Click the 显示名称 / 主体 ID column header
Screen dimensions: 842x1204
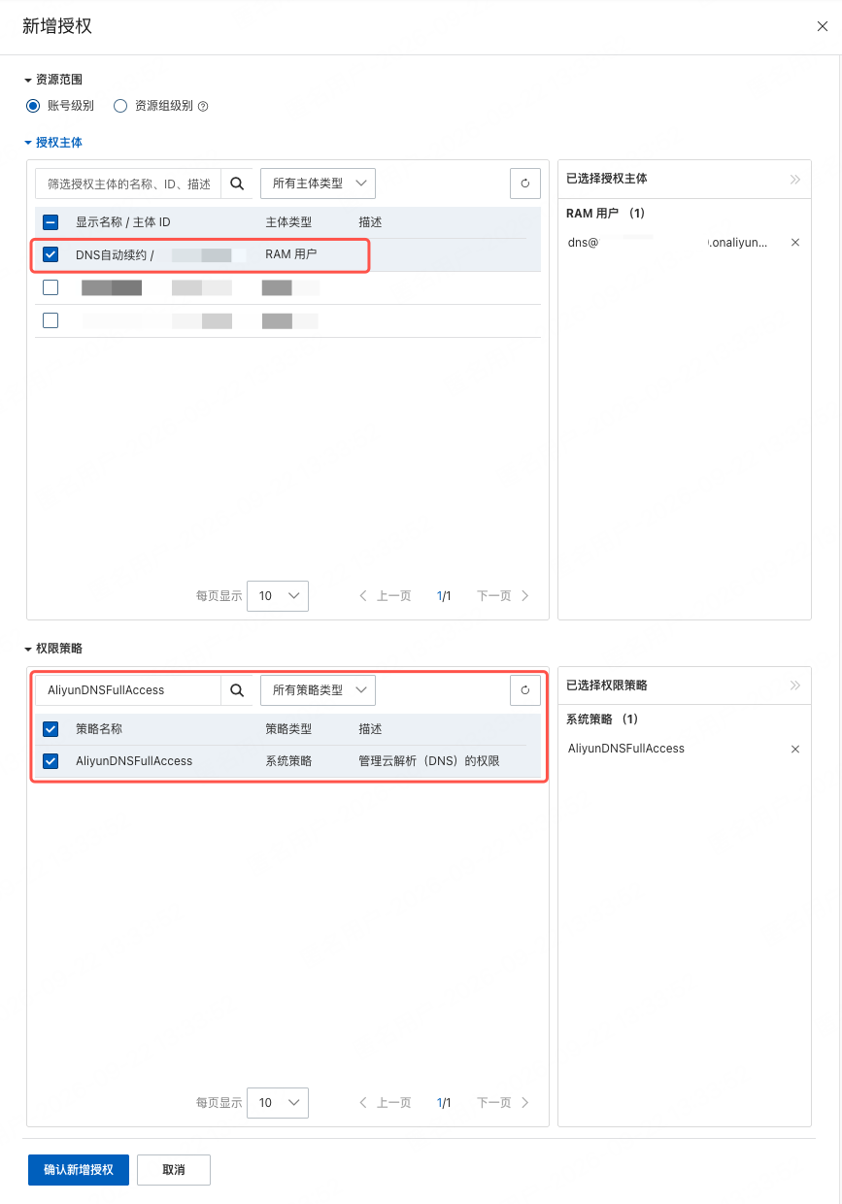(x=123, y=222)
